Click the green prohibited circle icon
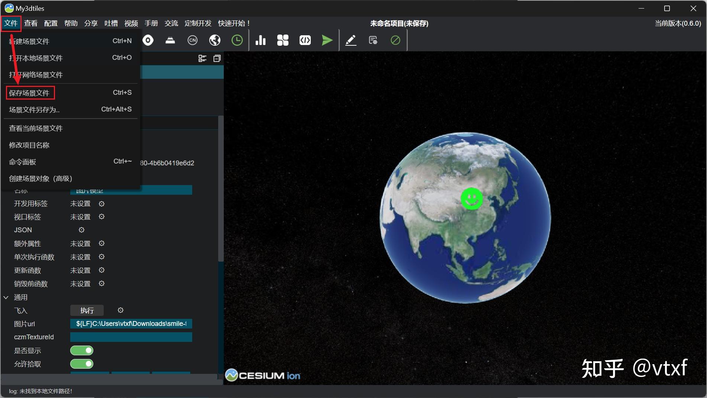707x398 pixels. [x=396, y=40]
